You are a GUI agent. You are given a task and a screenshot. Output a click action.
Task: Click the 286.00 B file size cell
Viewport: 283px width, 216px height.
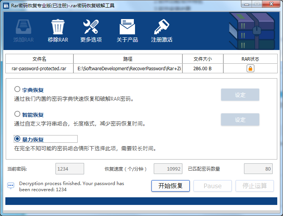point(203,68)
